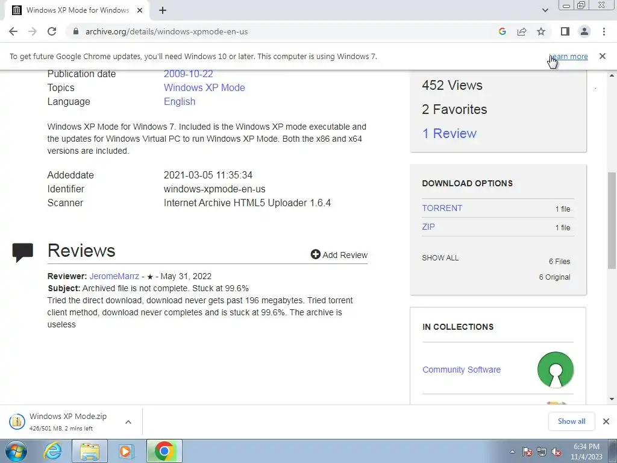Download the ZIP option
617x463 pixels.
click(428, 227)
